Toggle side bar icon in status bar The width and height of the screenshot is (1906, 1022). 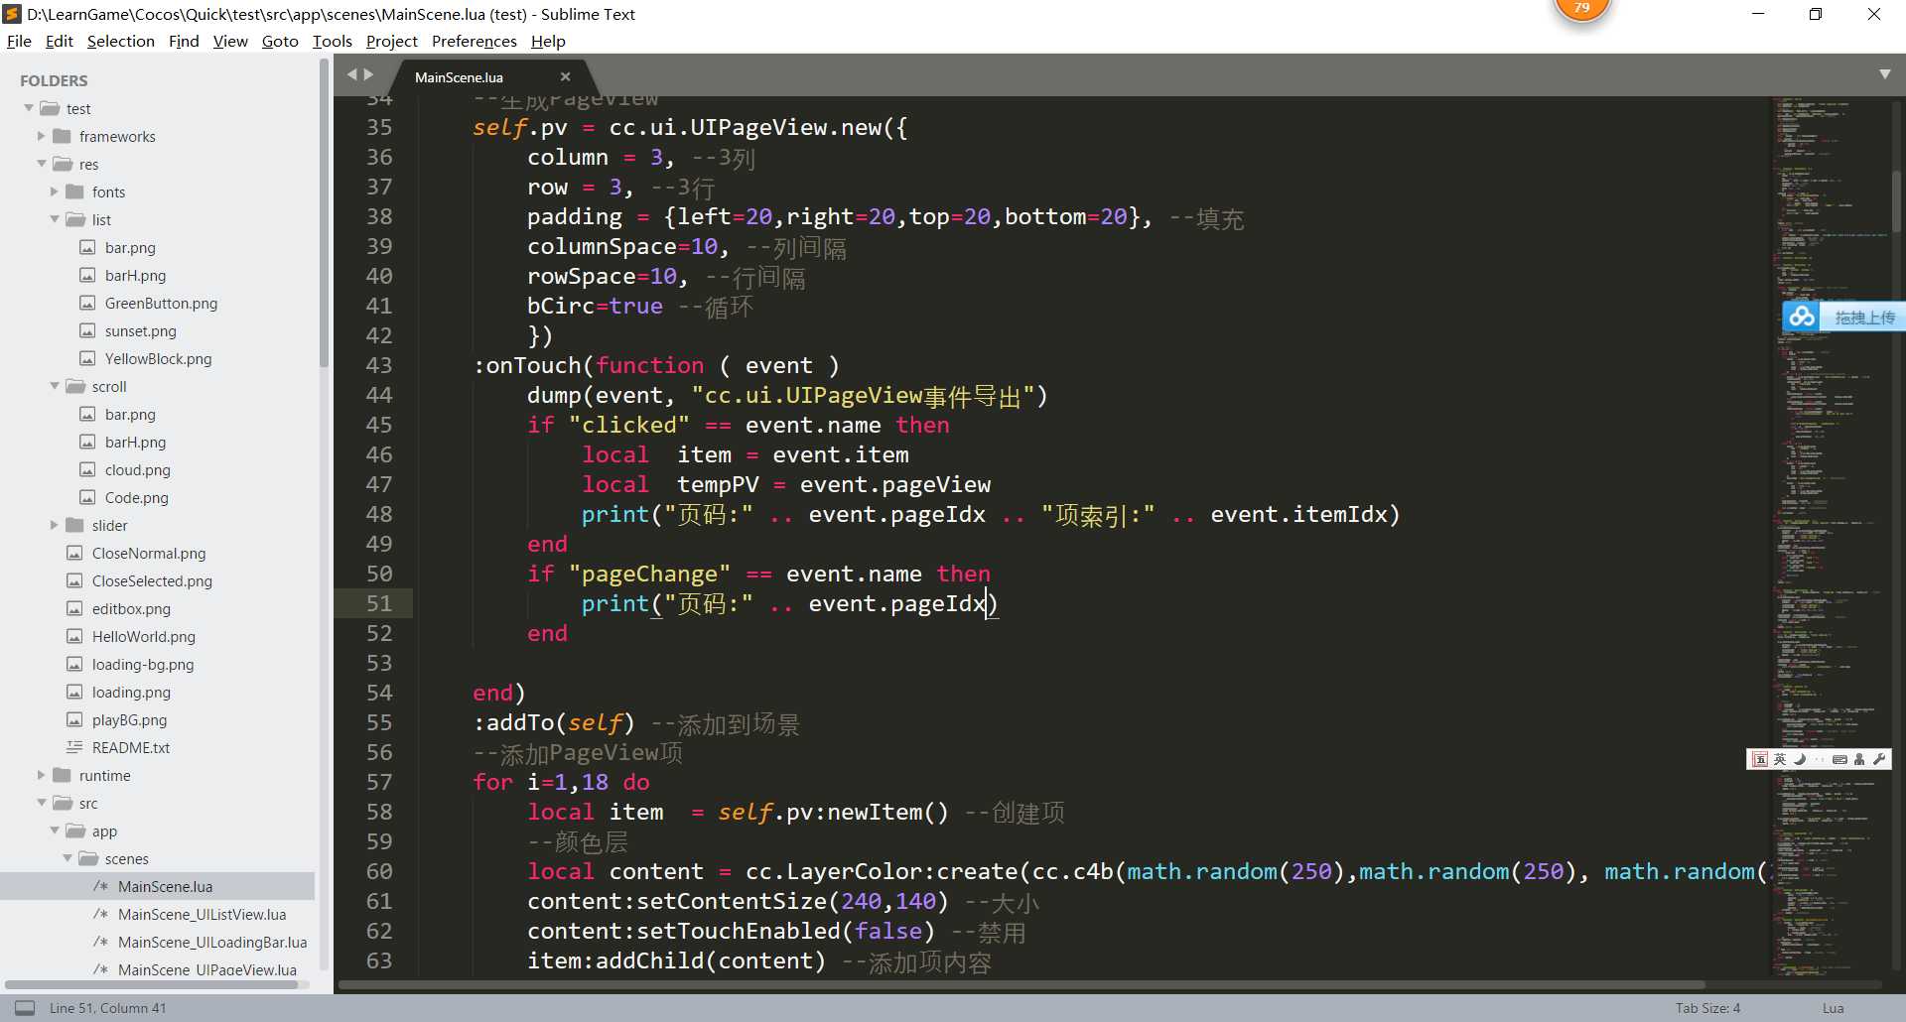25,1007
